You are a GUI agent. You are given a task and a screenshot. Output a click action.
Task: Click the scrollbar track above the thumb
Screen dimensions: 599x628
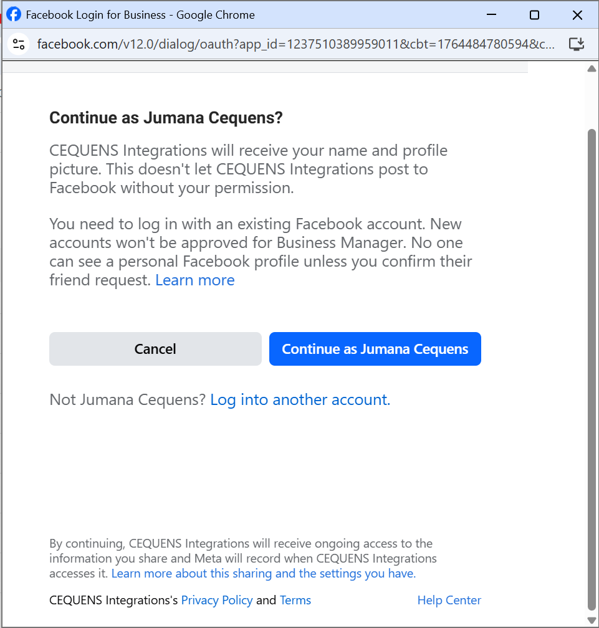pyautogui.click(x=591, y=100)
